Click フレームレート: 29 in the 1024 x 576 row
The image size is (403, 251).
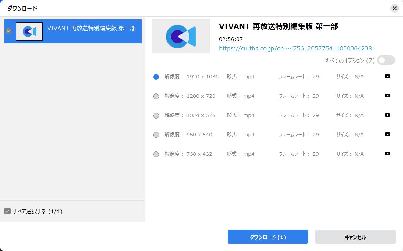(299, 115)
